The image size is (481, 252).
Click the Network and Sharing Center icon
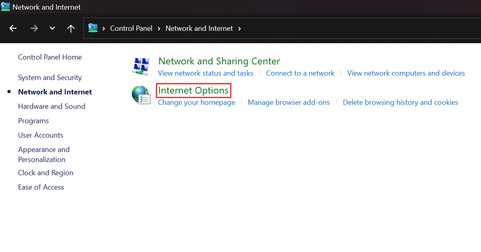(x=140, y=66)
